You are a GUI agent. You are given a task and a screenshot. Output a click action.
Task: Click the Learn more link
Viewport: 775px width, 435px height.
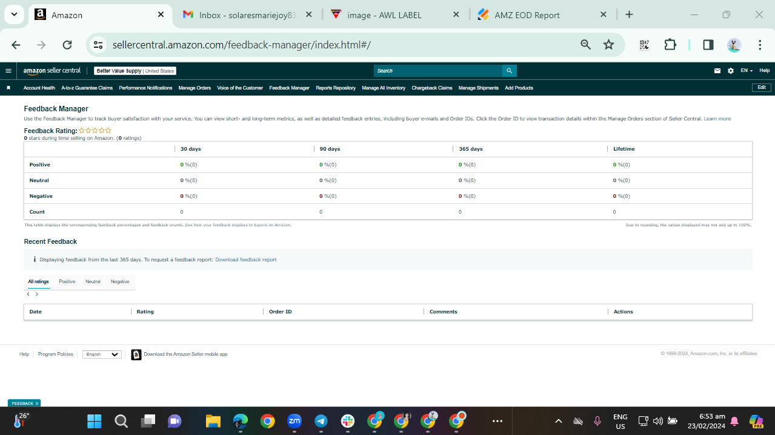point(717,119)
